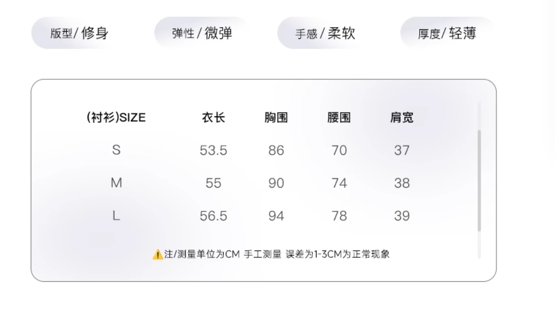Click the 53.5 length value for size S

(213, 151)
